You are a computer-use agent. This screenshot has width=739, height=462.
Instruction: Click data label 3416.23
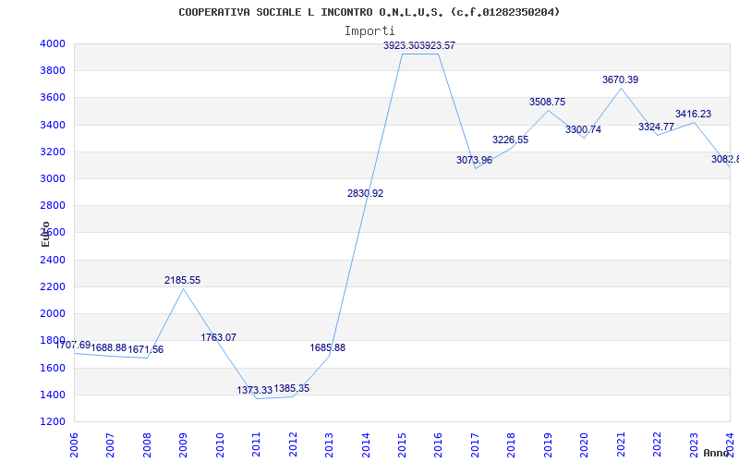click(x=694, y=114)
